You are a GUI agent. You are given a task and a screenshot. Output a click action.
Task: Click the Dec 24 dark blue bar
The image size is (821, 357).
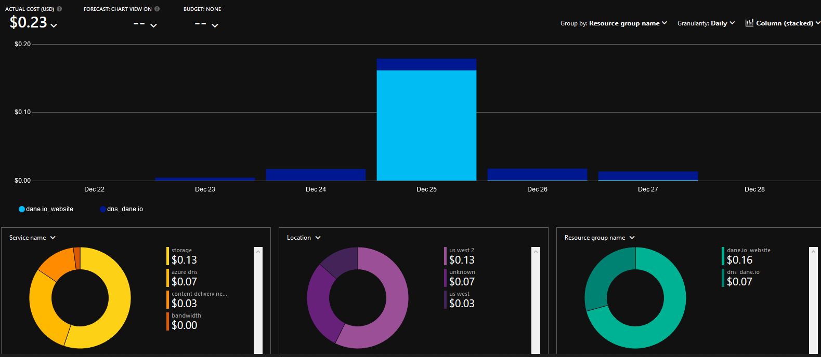[x=316, y=175]
